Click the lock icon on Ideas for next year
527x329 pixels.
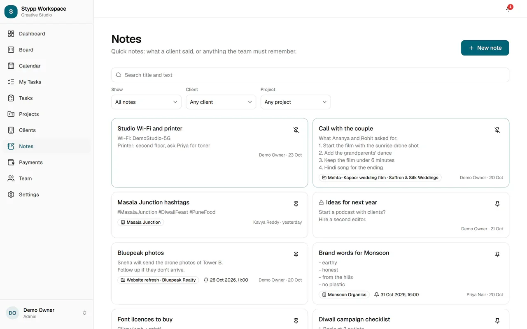click(322, 203)
